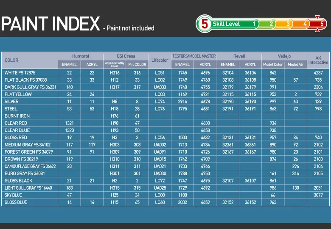Click the UA033 cell for Dark Gull Gray

click(160, 87)
